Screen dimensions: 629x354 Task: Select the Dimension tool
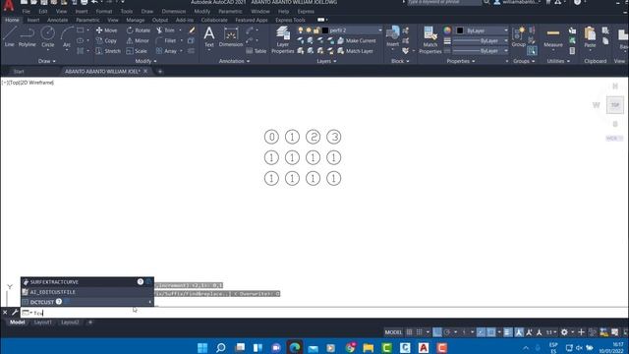click(231, 37)
